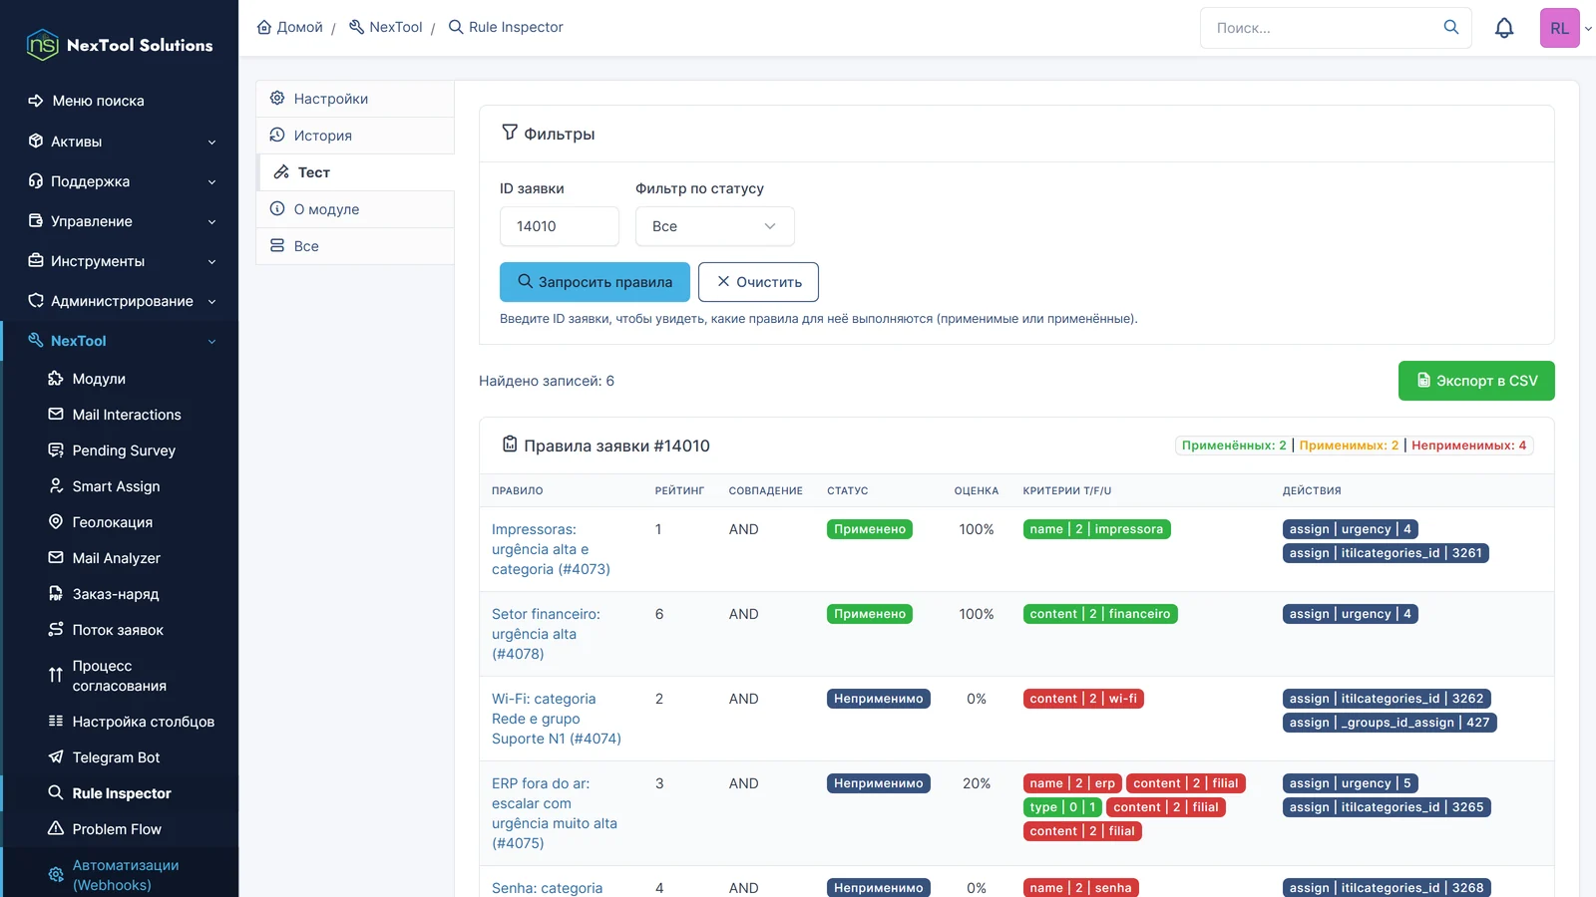The image size is (1596, 897).
Task: Switch to the Все tab
Action: [x=356, y=246]
